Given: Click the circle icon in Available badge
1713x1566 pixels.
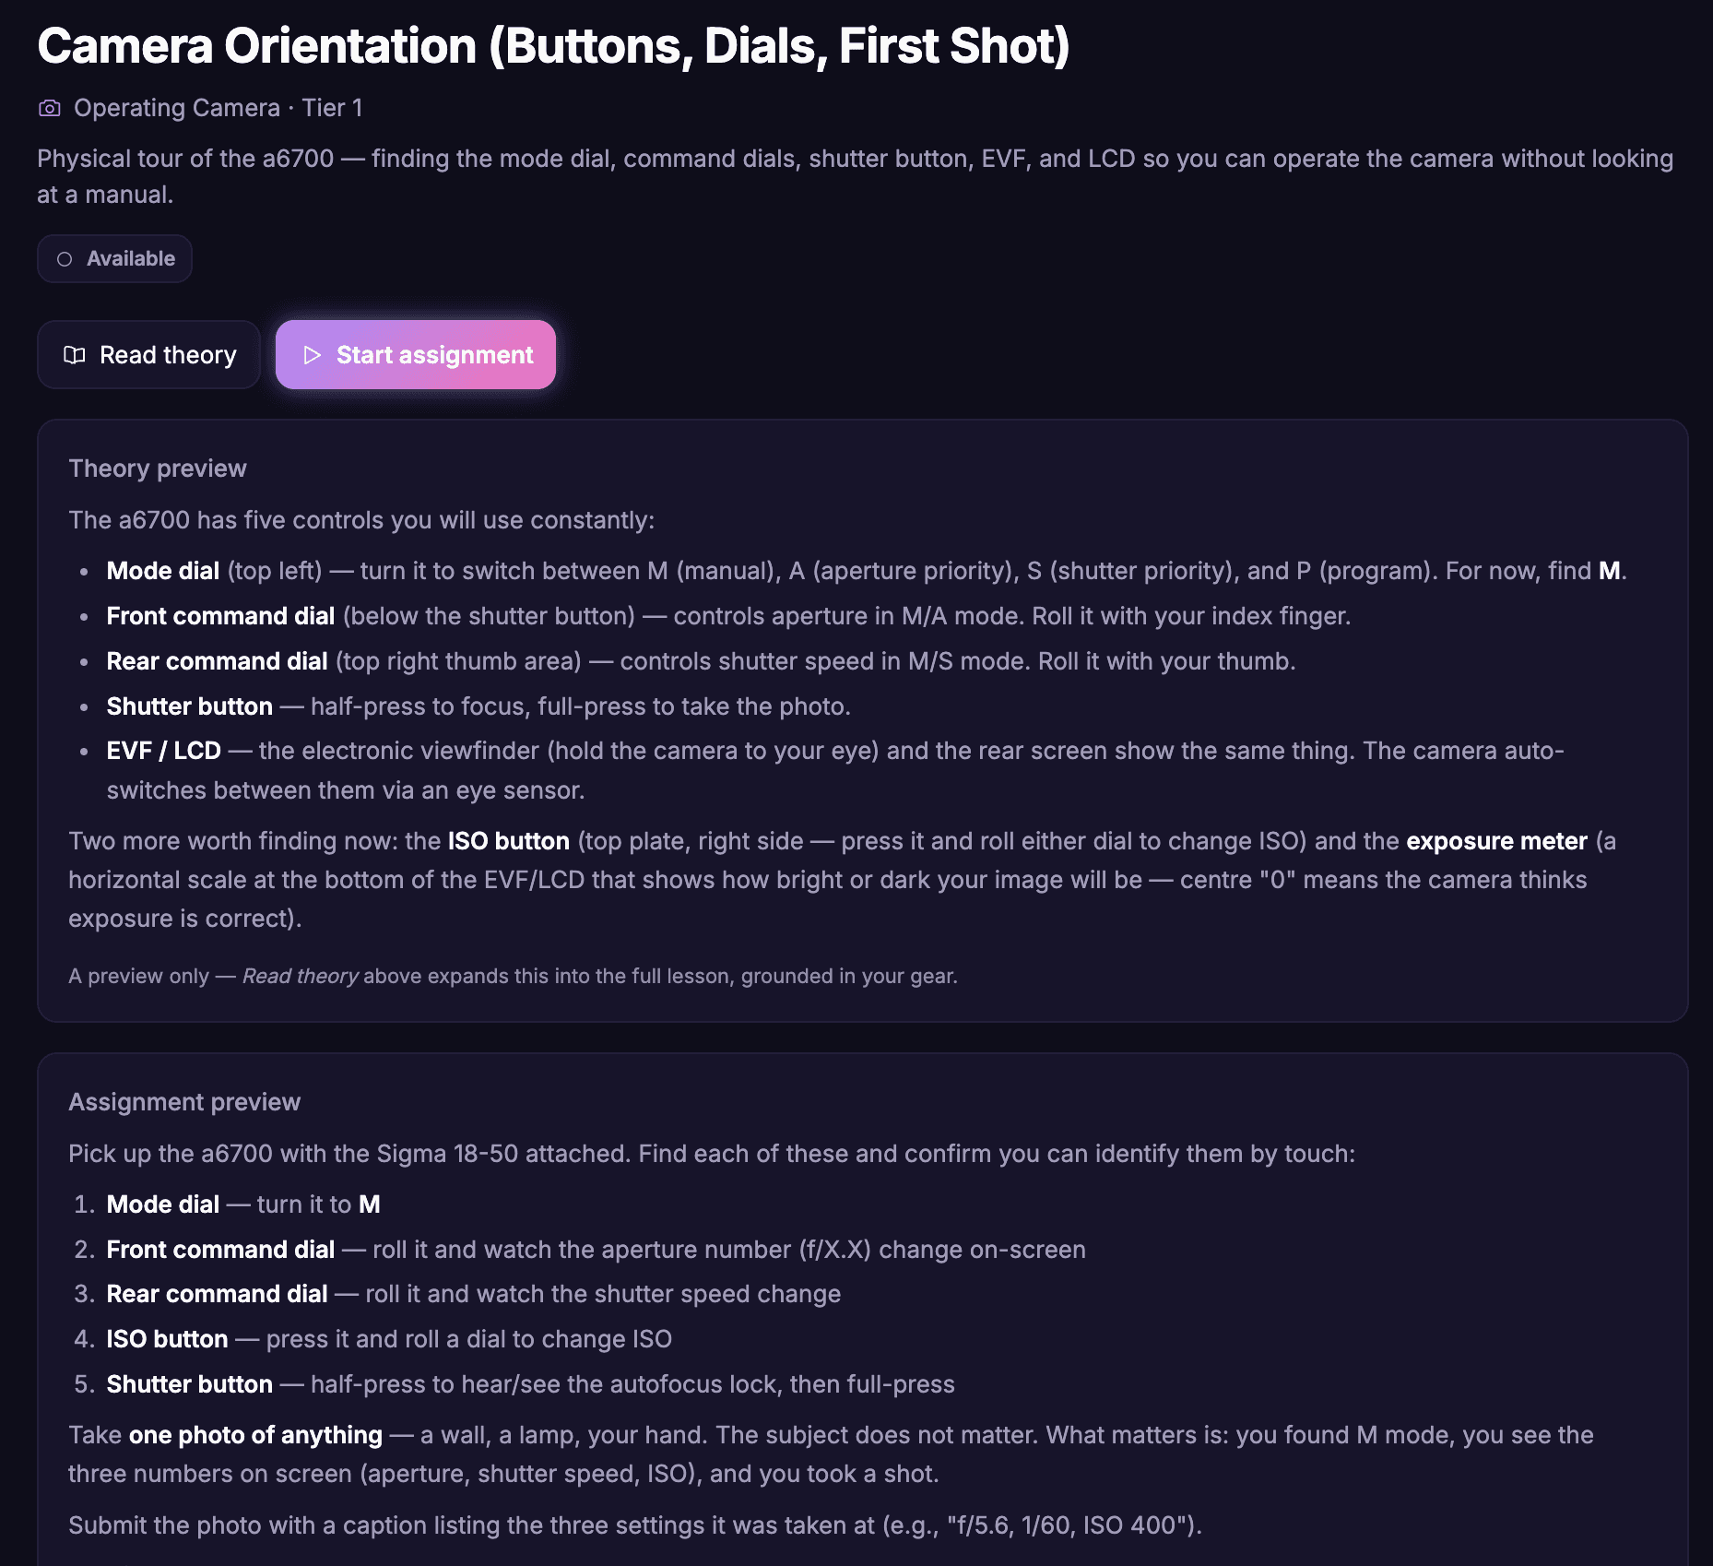Looking at the screenshot, I should [65, 259].
